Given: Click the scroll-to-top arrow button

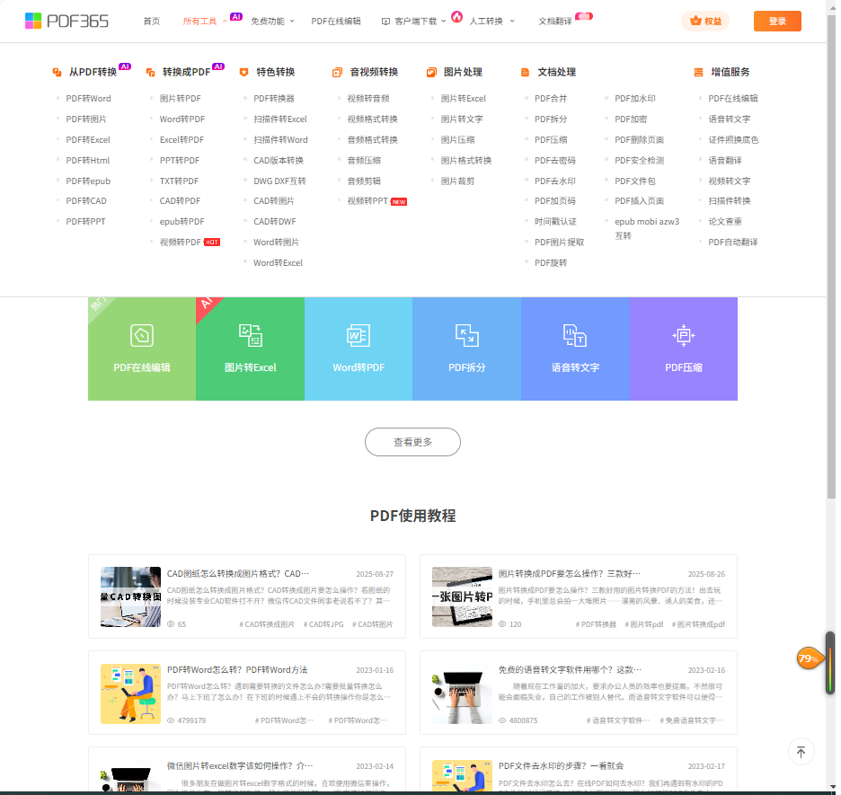Looking at the screenshot, I should [801, 752].
